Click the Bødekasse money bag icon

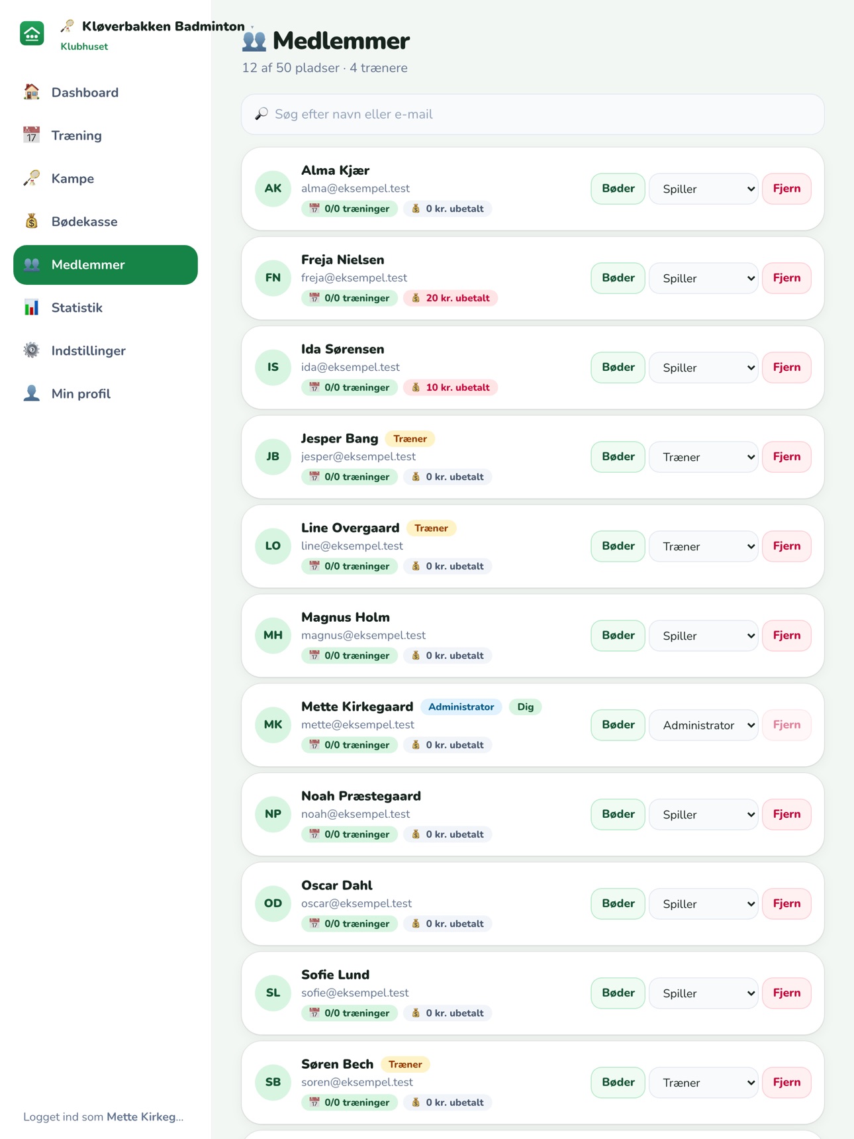pos(31,221)
